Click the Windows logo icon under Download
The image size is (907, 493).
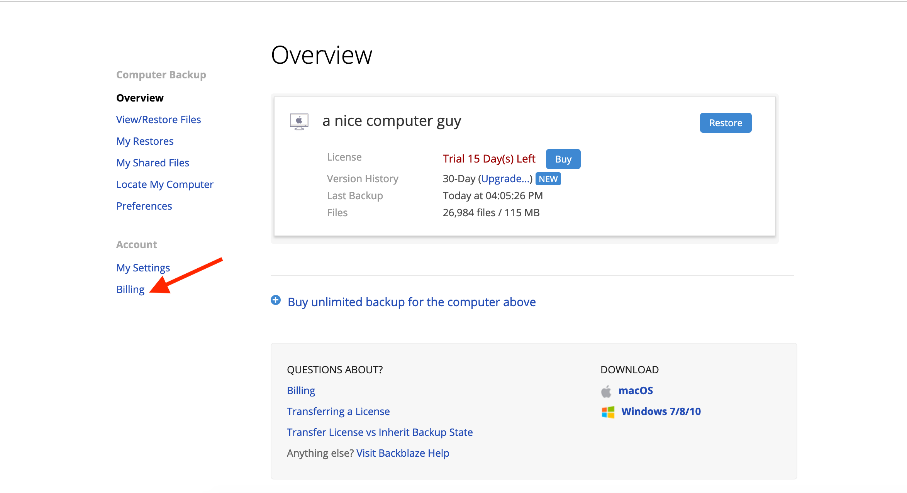[x=608, y=412]
